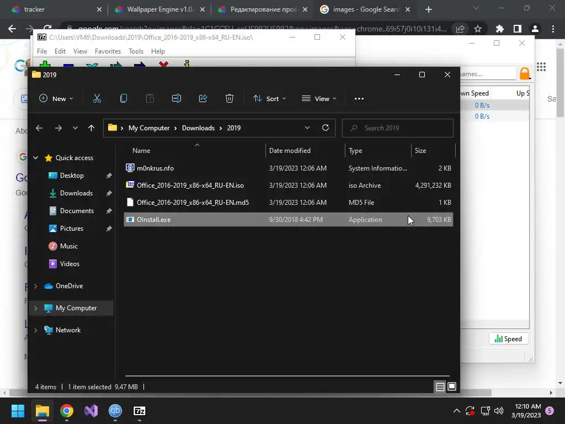Open Pictures in Quick access
The height and width of the screenshot is (424, 565).
point(71,229)
